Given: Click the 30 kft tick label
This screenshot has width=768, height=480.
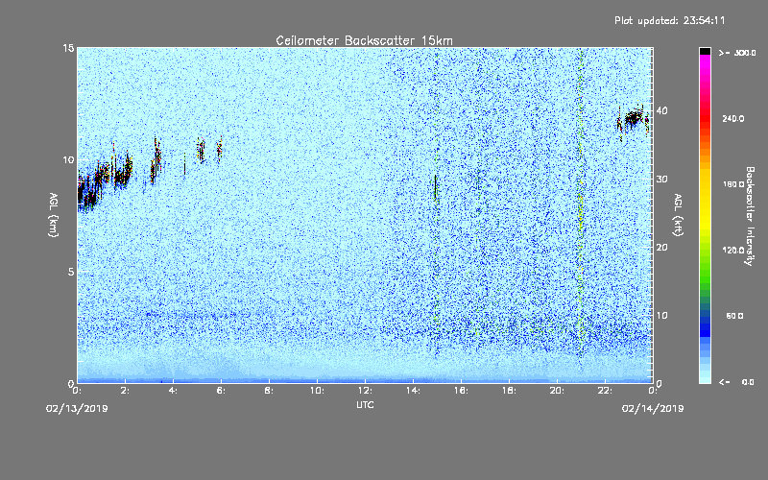Looking at the screenshot, I should tap(661, 179).
